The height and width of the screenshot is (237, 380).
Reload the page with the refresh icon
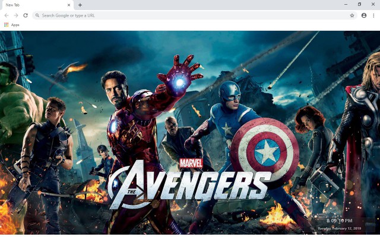(26, 15)
